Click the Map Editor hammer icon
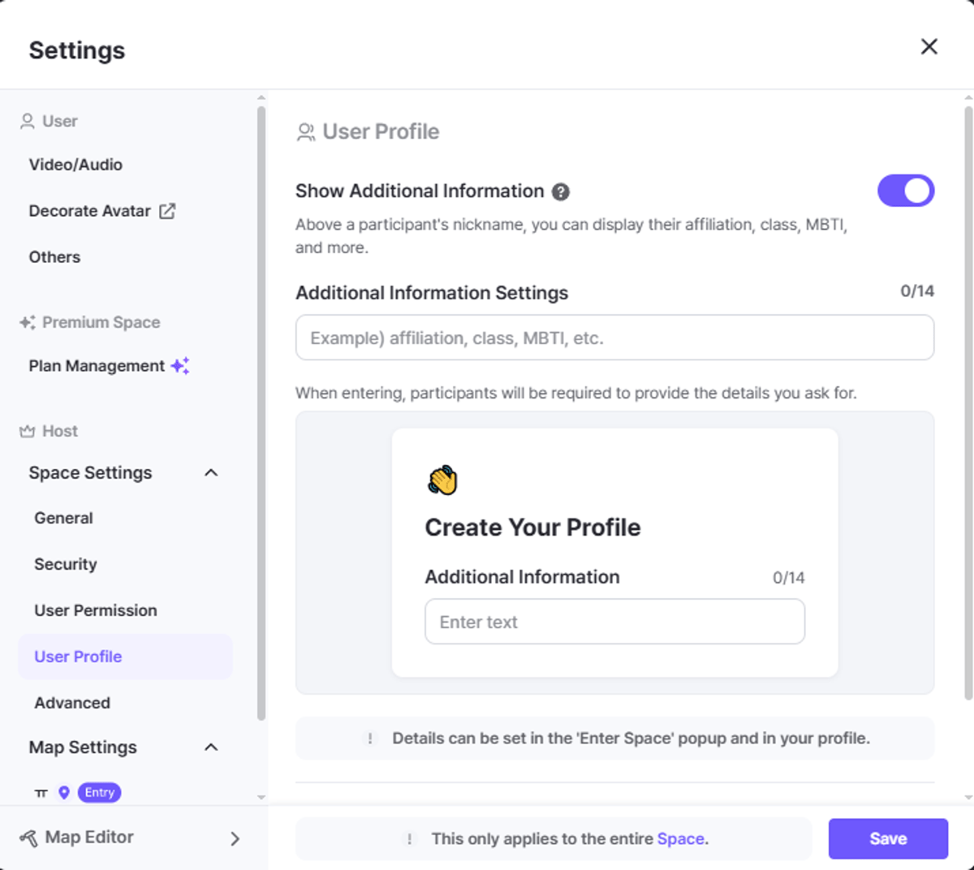974x870 pixels. pos(28,838)
